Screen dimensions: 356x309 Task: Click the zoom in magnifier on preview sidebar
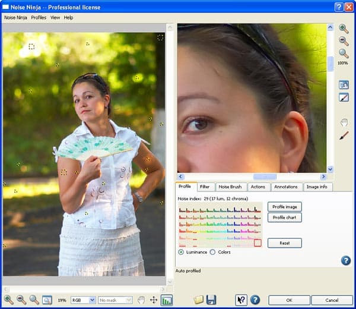point(344,29)
